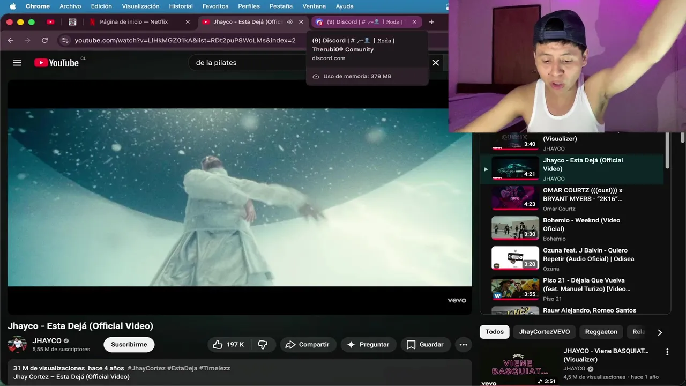Open options menu for Viene BASQUIAT video
This screenshot has width=686, height=386.
[667, 352]
